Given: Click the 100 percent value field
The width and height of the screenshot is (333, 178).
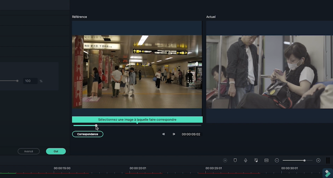Looking at the screenshot, I should click(x=30, y=81).
